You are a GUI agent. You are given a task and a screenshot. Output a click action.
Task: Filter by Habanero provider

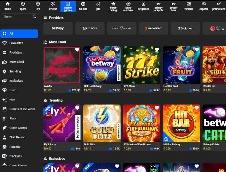point(154,28)
